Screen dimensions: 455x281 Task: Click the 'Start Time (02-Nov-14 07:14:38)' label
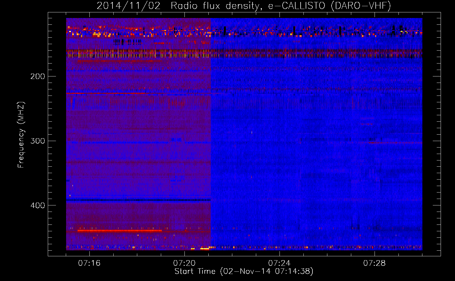[244, 271]
